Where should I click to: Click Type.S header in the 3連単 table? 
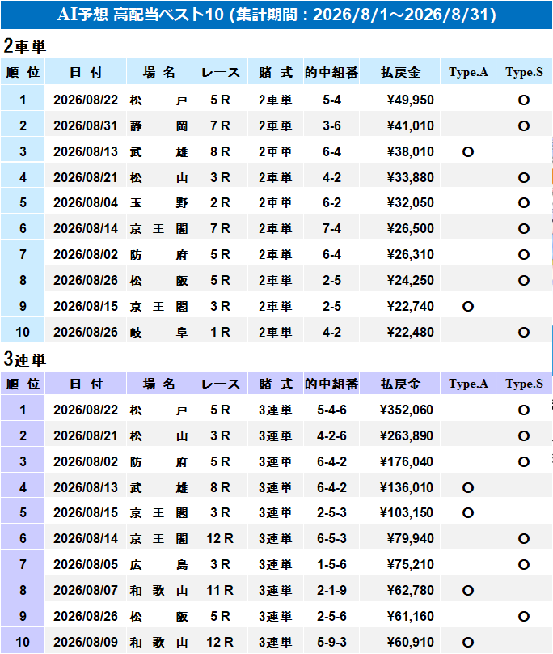click(524, 384)
